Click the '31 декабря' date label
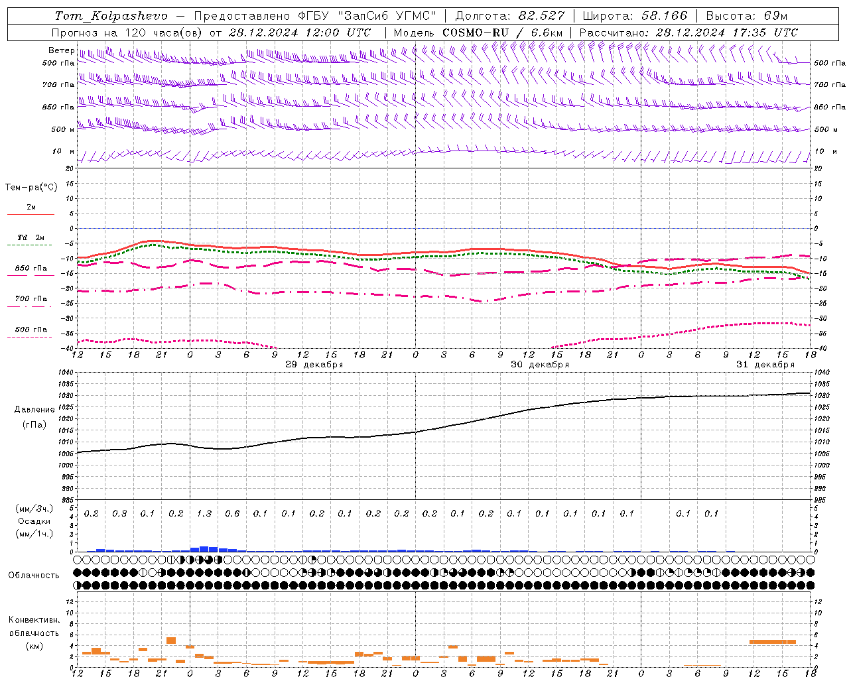The height and width of the screenshot is (679, 849). (765, 365)
